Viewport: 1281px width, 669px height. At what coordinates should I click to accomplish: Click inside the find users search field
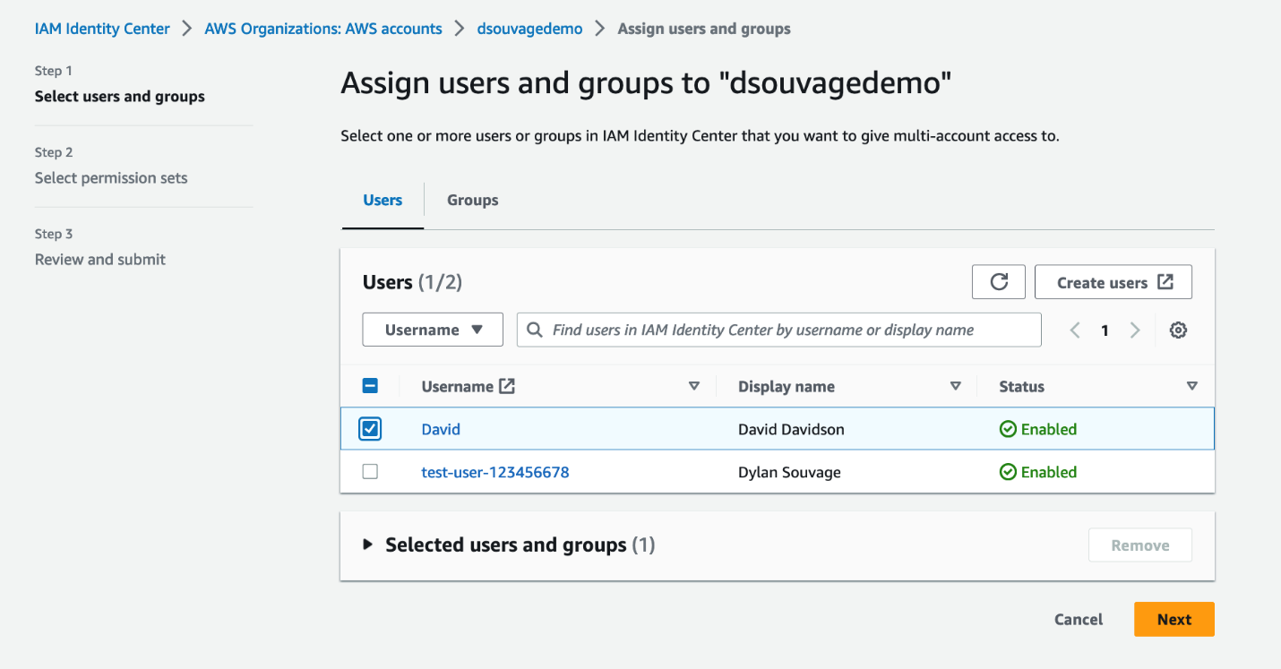[x=778, y=330]
